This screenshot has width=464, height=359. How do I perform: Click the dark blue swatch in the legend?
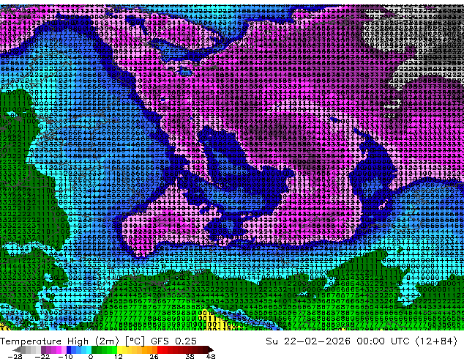69,349
